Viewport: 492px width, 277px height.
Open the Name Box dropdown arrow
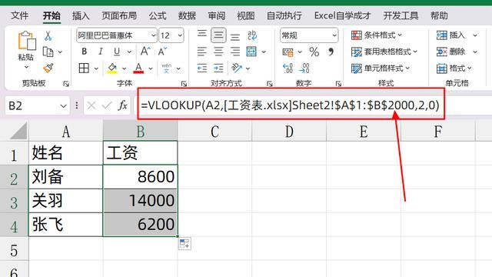click(63, 106)
